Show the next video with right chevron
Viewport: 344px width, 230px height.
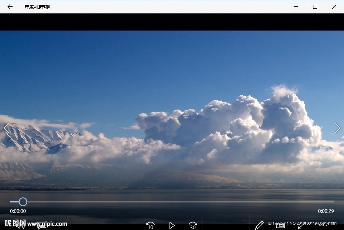pos(338,128)
